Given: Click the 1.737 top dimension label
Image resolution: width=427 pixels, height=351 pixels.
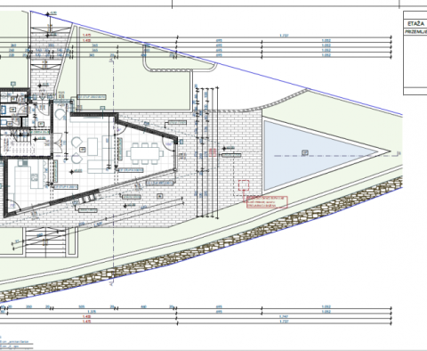Looking at the screenshot, I should tap(284, 36).
